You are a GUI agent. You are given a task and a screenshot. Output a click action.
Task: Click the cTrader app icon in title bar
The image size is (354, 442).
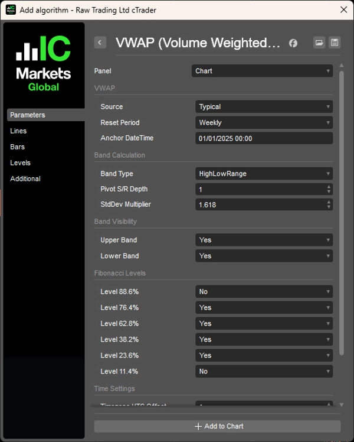(10, 9)
